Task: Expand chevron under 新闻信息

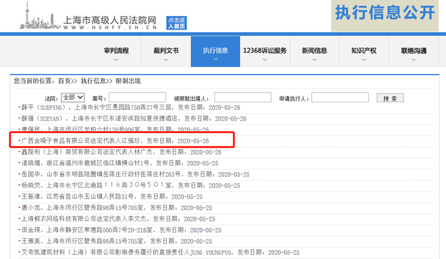Action: point(314,60)
